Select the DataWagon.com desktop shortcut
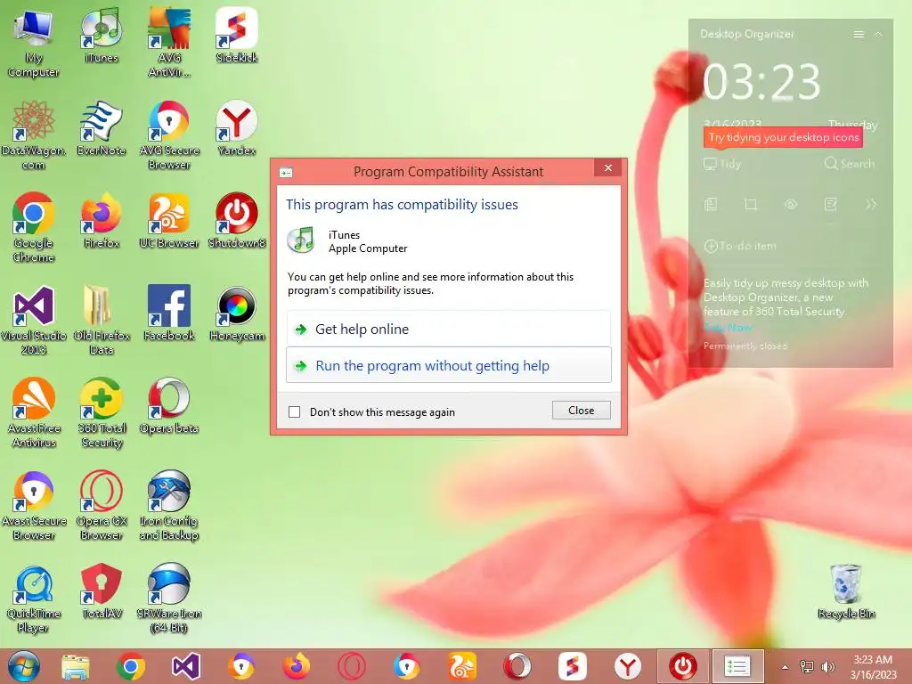The width and height of the screenshot is (912, 684). click(33, 135)
